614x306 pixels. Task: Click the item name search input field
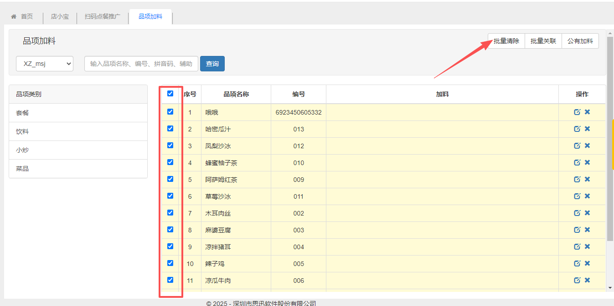(x=141, y=64)
